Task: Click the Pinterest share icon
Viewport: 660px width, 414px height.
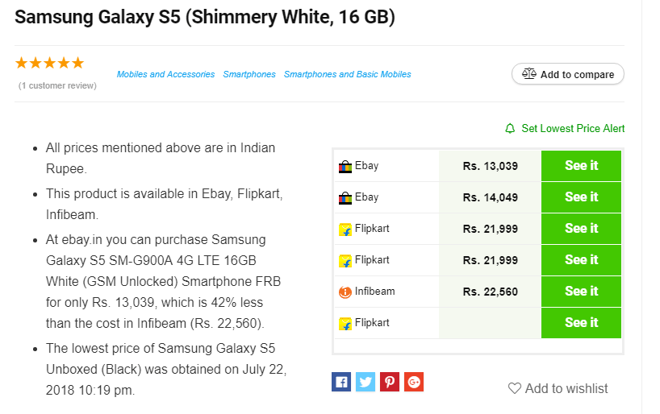Action: click(390, 382)
